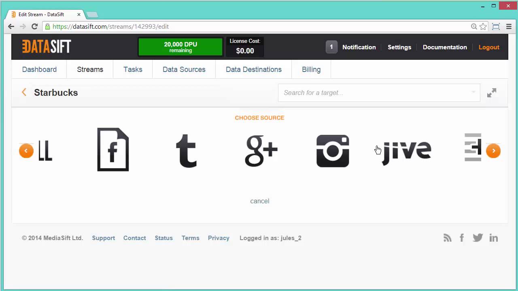518x291 pixels.
Task: Go to Data Sources tab
Action: (184, 70)
